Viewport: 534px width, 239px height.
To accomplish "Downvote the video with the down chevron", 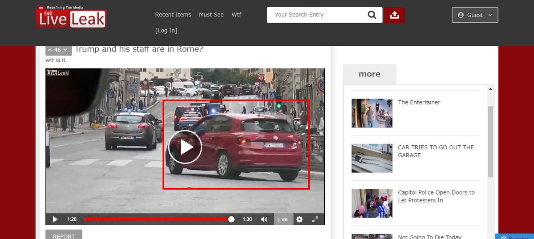I will pyautogui.click(x=65, y=50).
